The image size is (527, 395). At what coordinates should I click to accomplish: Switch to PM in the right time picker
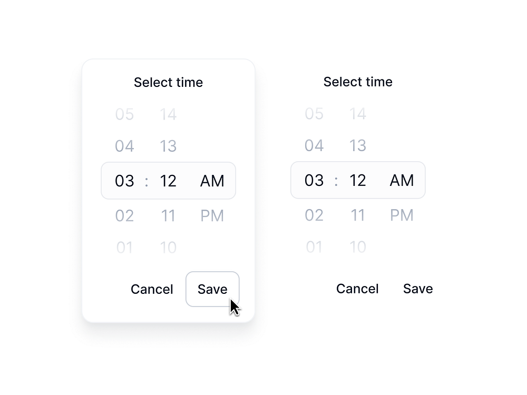pyautogui.click(x=402, y=215)
